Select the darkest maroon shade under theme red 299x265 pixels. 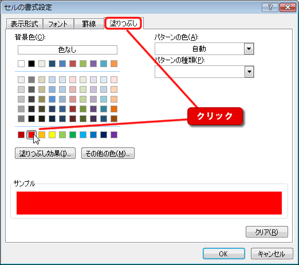click(x=73, y=119)
